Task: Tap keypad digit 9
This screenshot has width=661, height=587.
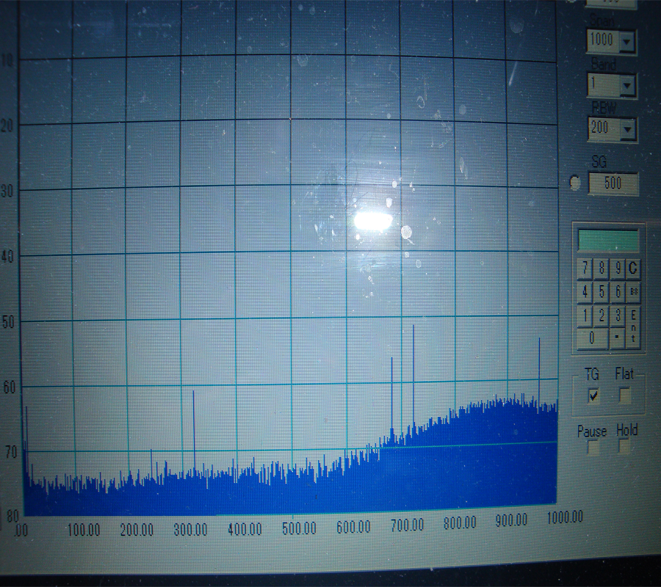Action: (x=618, y=268)
